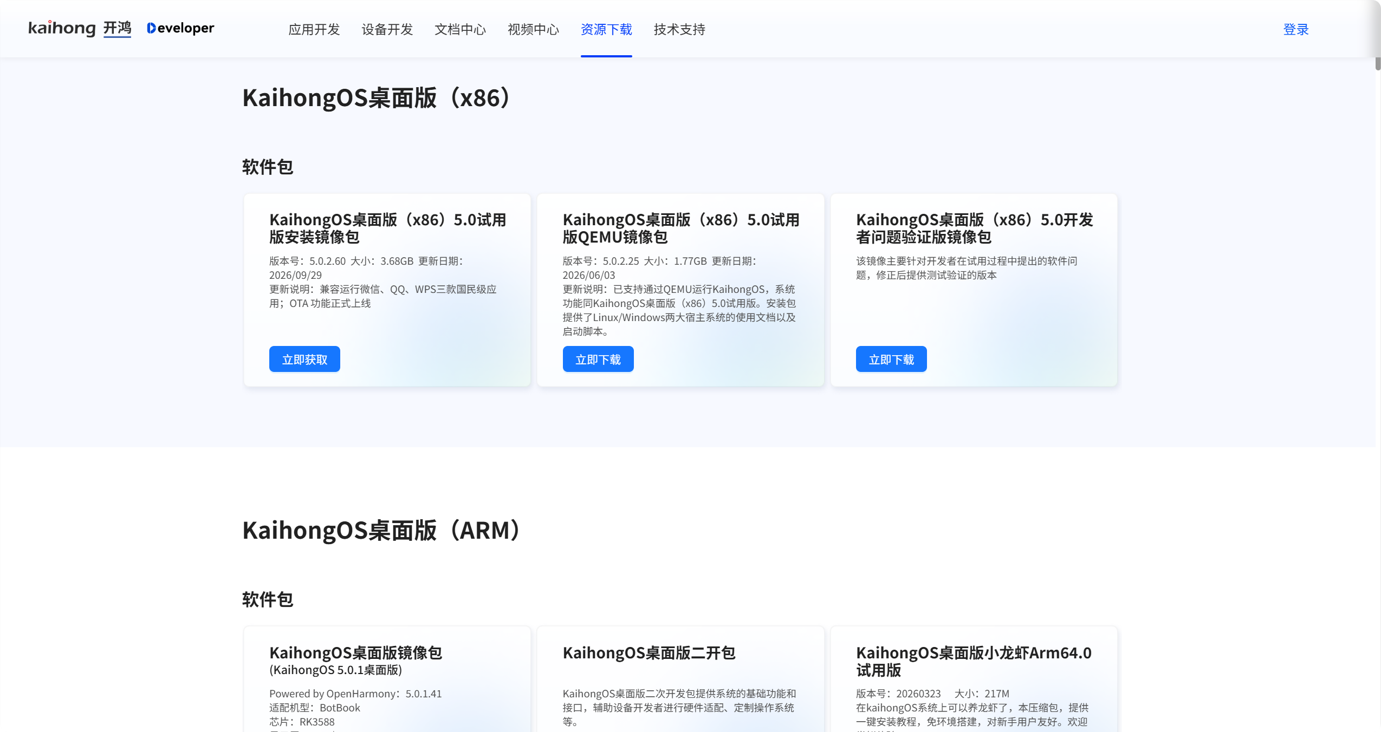
Task: Click the 更新说明：兼容运行微信 description
Action: tap(383, 296)
